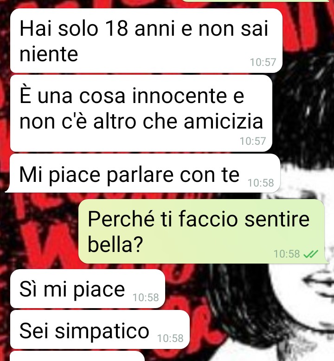Tap the double check mark read receipt
Screen dimensions: 334x361
(x=311, y=254)
